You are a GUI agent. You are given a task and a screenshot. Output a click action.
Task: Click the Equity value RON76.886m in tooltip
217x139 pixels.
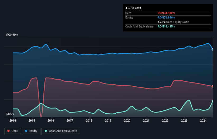(166, 17)
